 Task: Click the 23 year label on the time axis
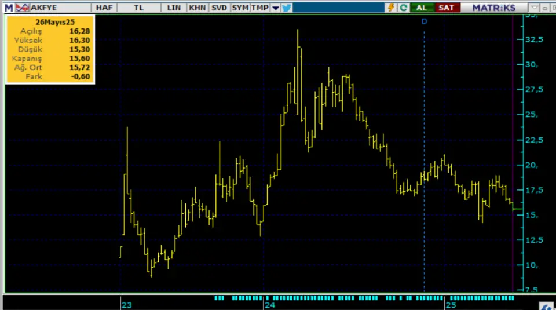point(127,305)
